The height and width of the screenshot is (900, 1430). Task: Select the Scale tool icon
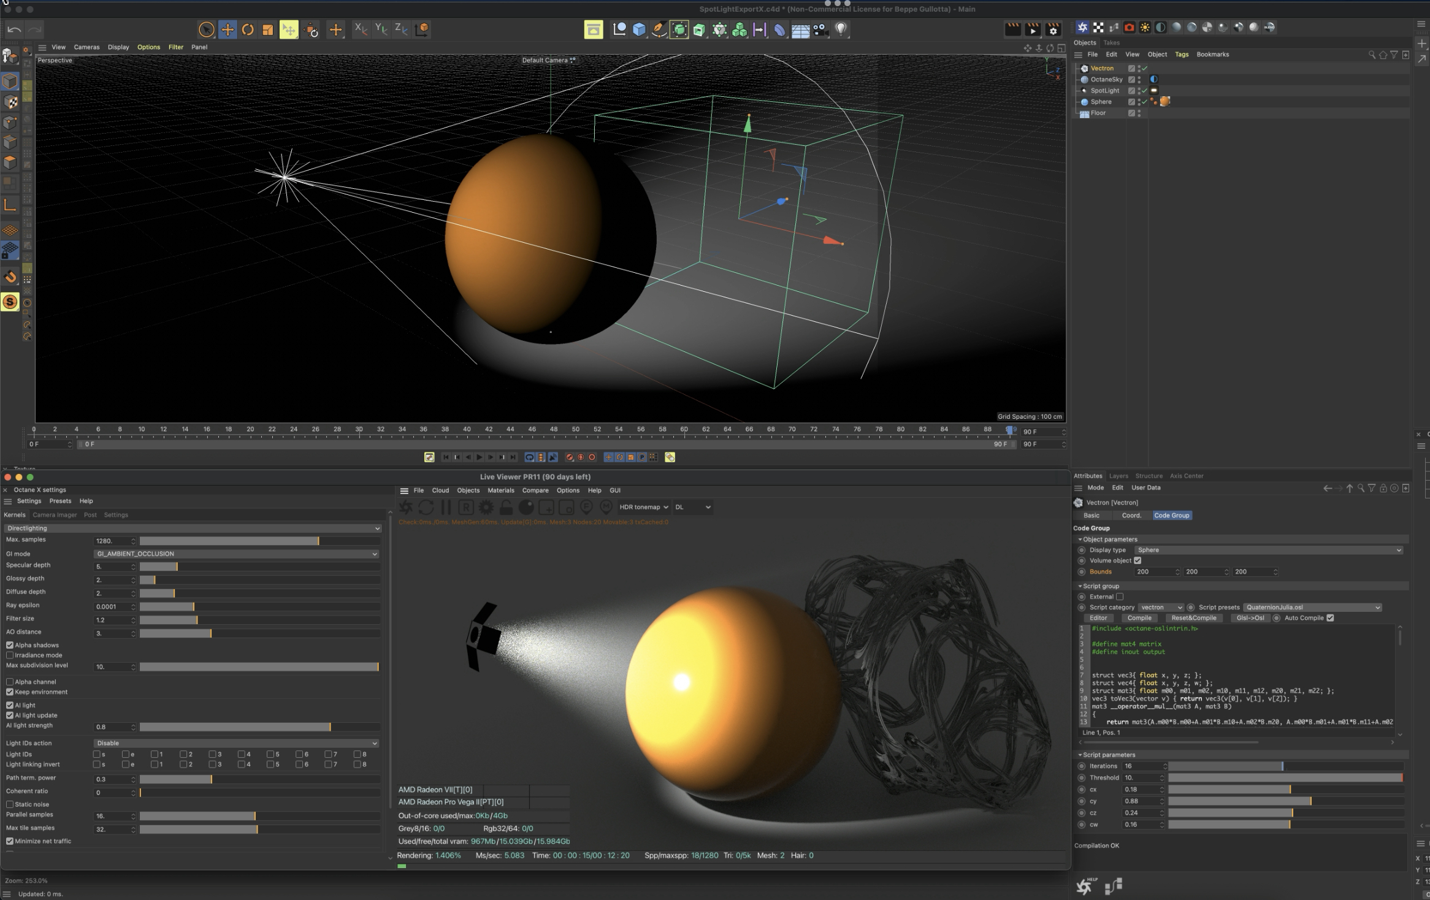(268, 29)
